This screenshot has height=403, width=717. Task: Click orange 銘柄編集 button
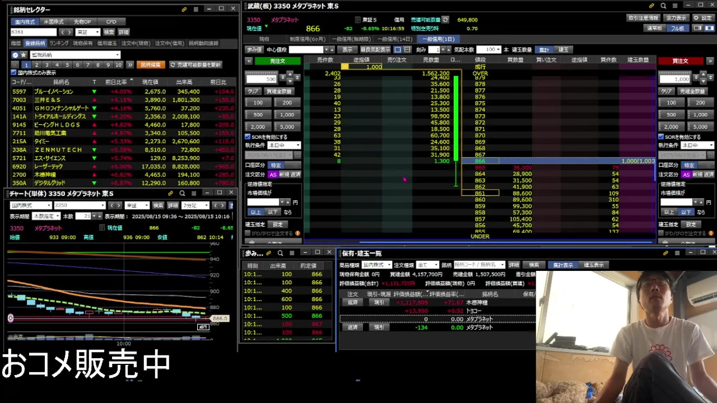point(151,65)
